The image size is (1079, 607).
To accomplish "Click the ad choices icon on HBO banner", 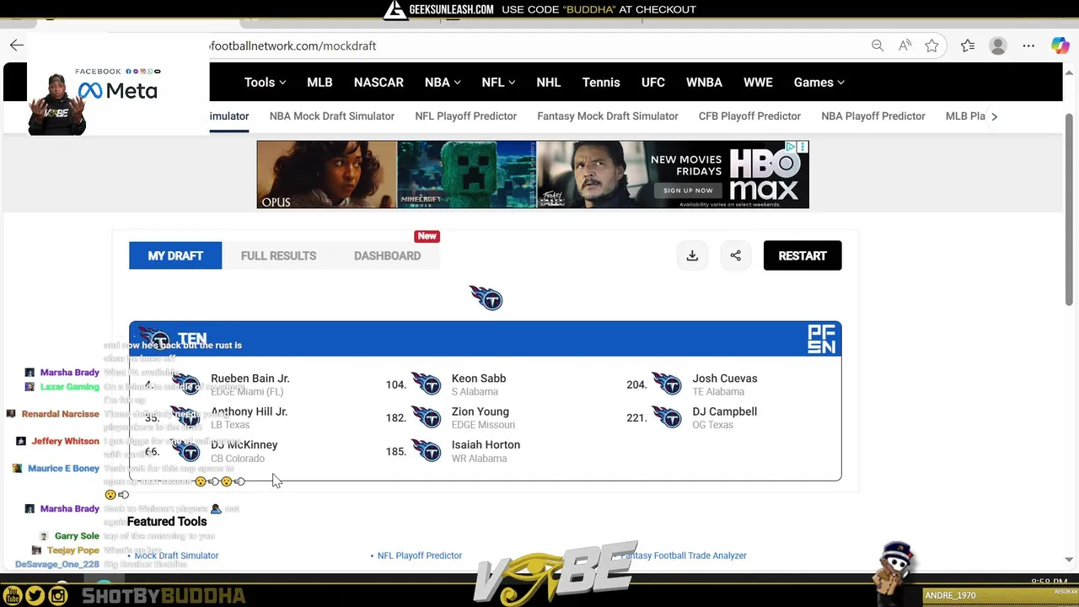I will coord(790,147).
